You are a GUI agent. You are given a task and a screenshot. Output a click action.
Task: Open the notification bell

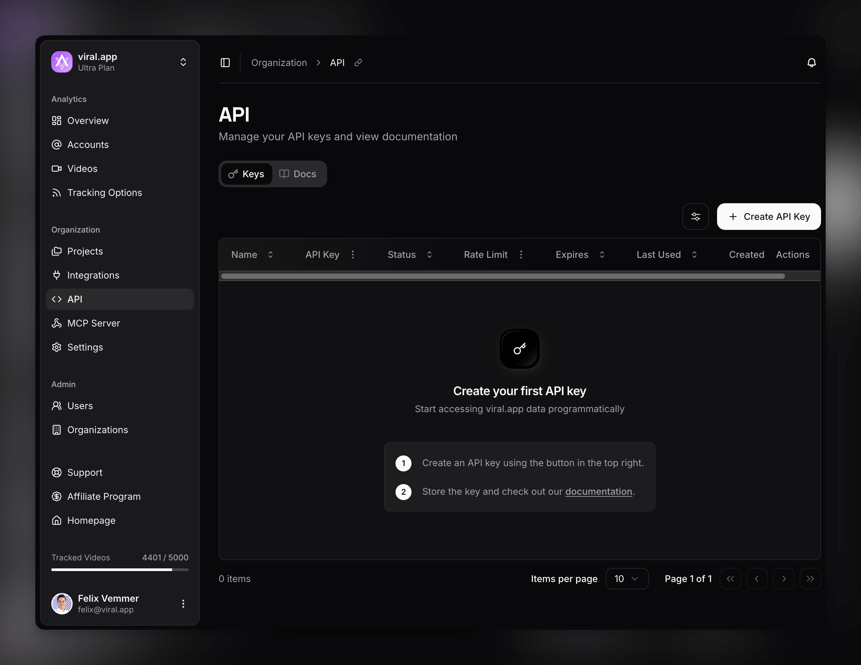click(812, 62)
